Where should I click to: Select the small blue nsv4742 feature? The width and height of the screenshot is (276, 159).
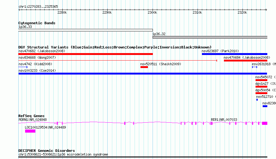tap(23, 67)
